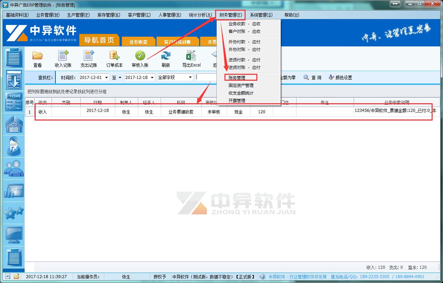Viewport: 443px width, 283px height.
Task: Click the 订单成本 toolbar icon
Action: 114,56
